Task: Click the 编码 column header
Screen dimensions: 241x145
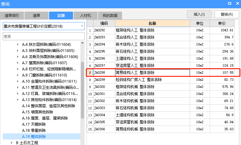Action: pos(104,23)
